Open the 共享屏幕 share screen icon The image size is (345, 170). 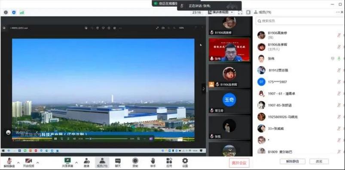pos(67,163)
